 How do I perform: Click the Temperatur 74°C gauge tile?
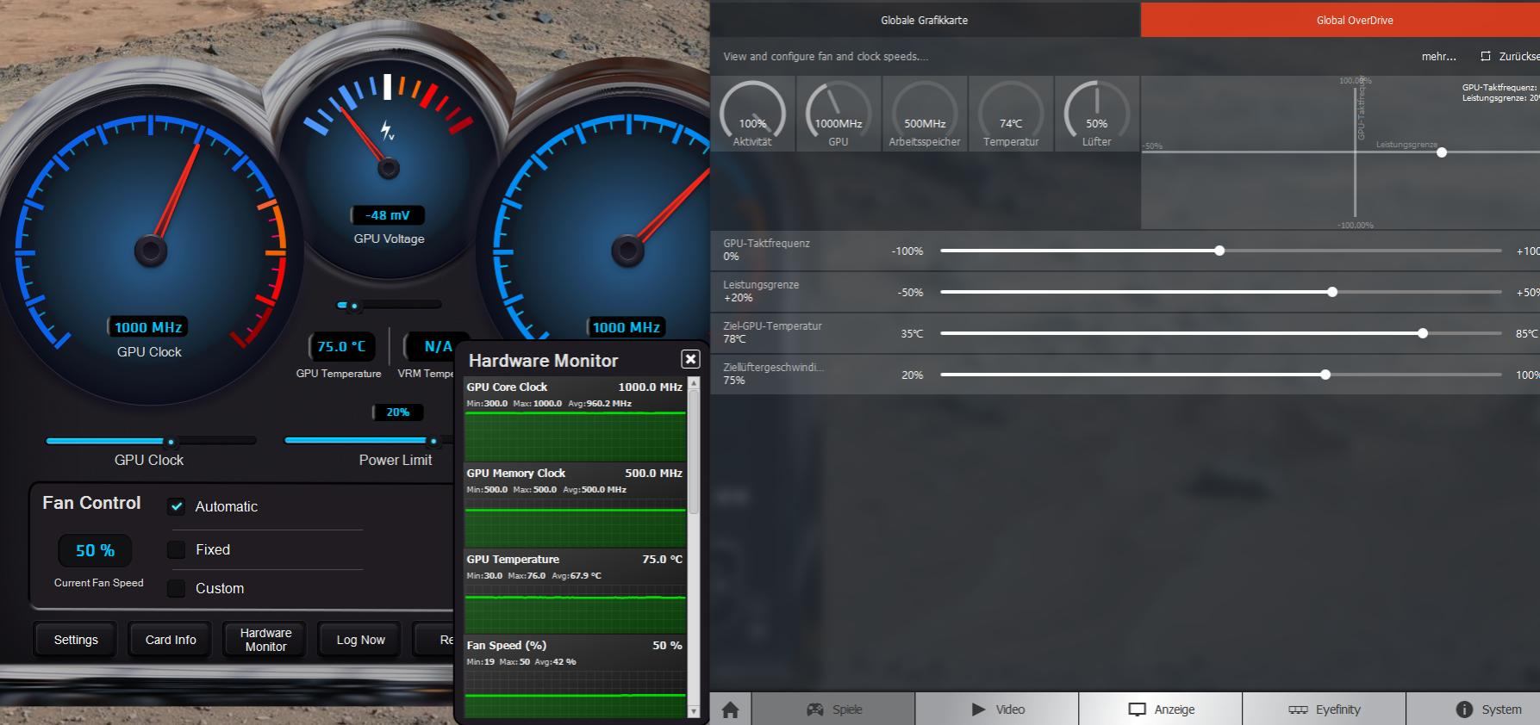(1011, 114)
